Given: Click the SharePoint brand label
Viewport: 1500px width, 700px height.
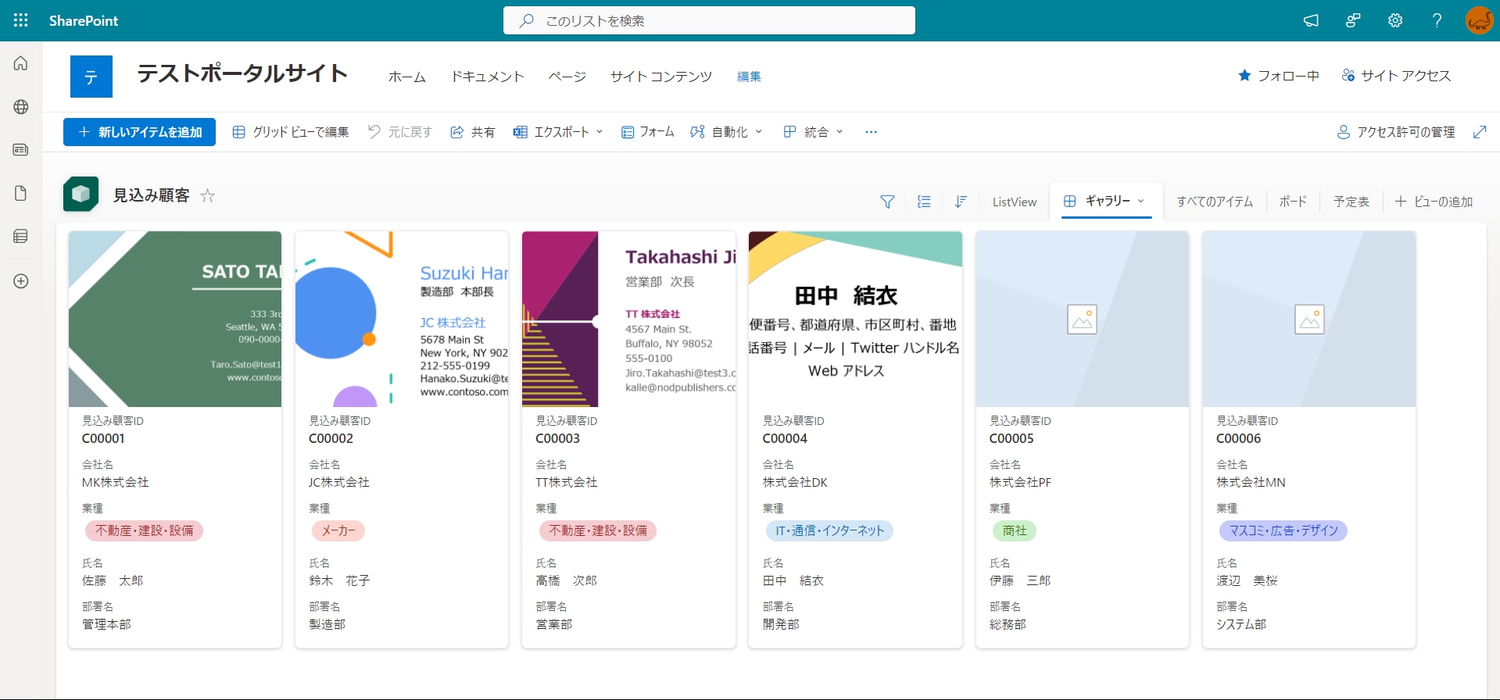Looking at the screenshot, I should (x=84, y=21).
